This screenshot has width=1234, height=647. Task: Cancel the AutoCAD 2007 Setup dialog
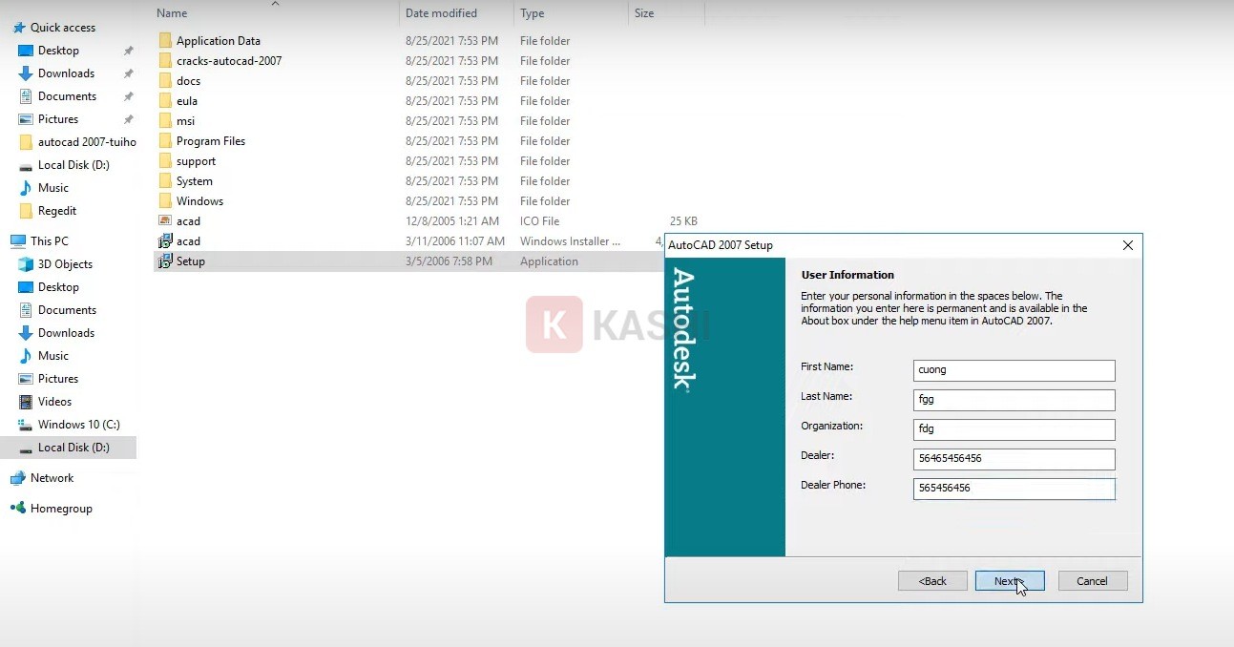tap(1093, 580)
